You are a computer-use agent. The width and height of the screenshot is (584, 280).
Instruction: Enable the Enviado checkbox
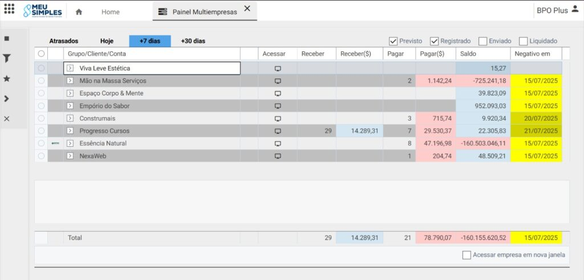[482, 41]
